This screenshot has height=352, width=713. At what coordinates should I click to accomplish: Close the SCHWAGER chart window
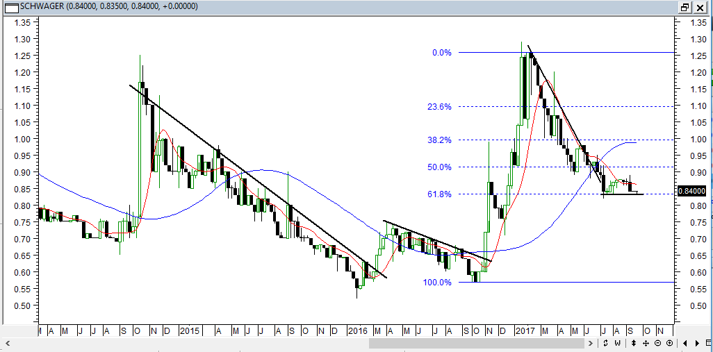pos(699,7)
